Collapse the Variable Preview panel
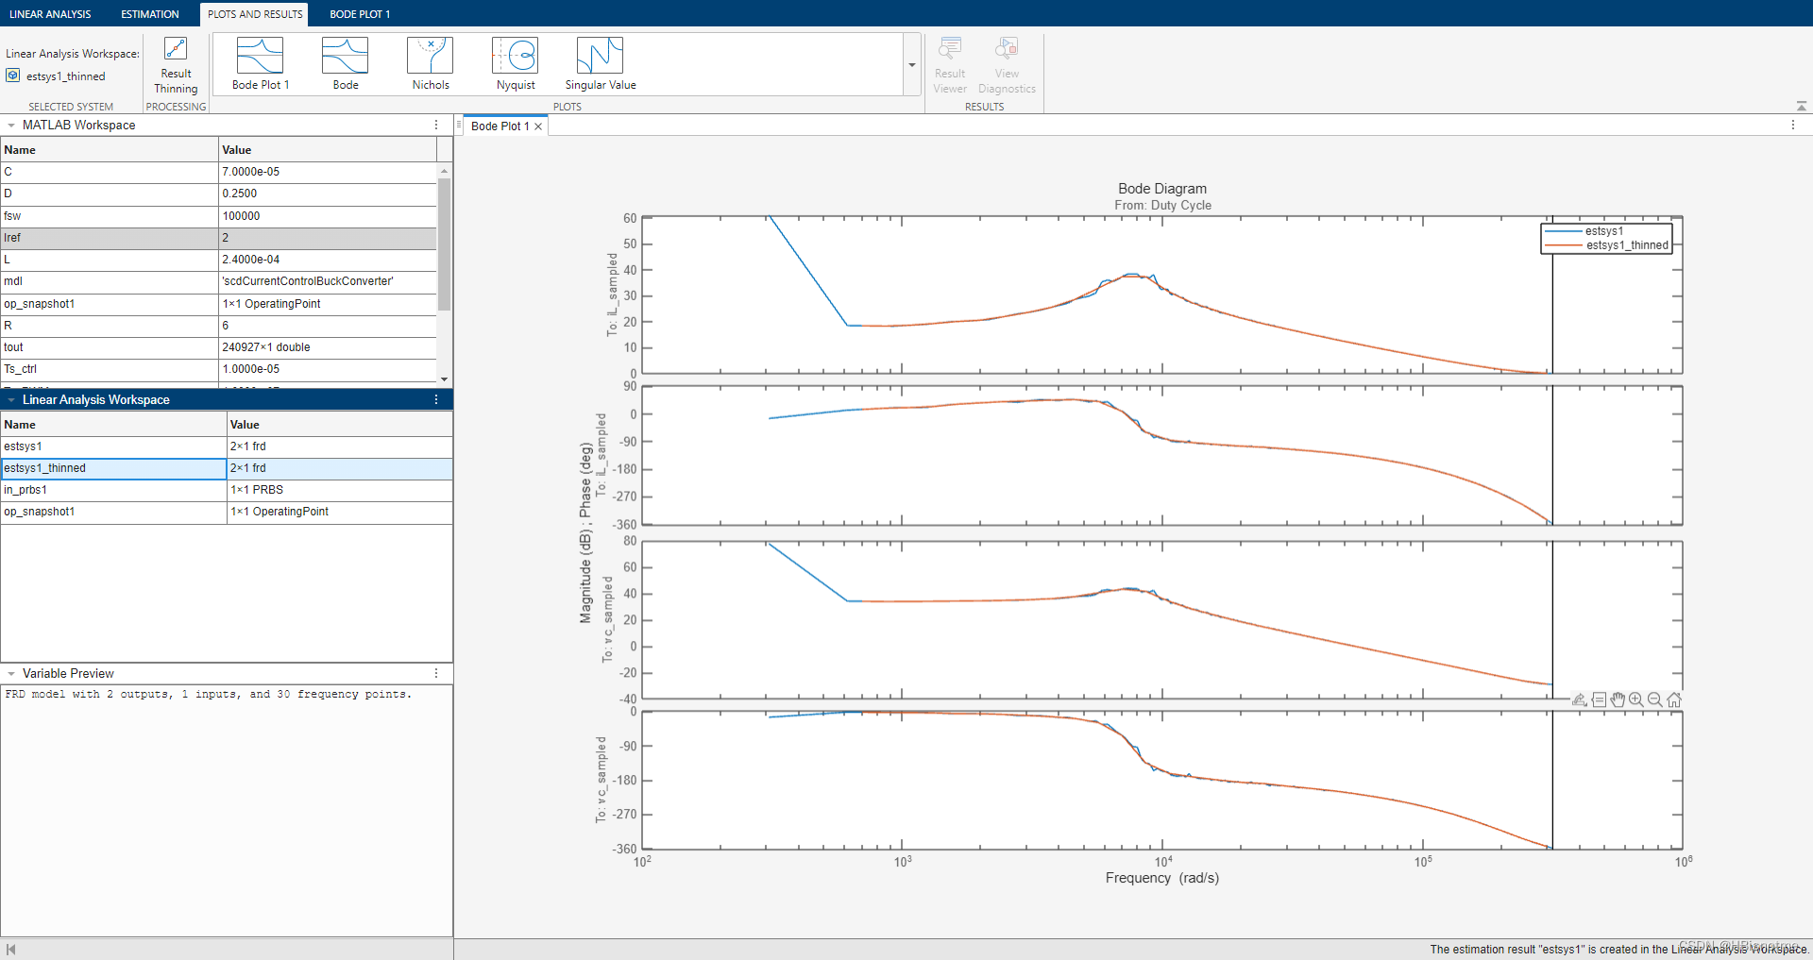The image size is (1813, 960). [11, 673]
